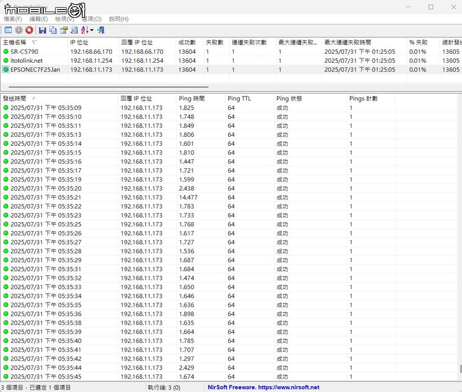Open the 檢視(V) menu
Image resolution: width=462 pixels, height=392 pixels.
65,19
